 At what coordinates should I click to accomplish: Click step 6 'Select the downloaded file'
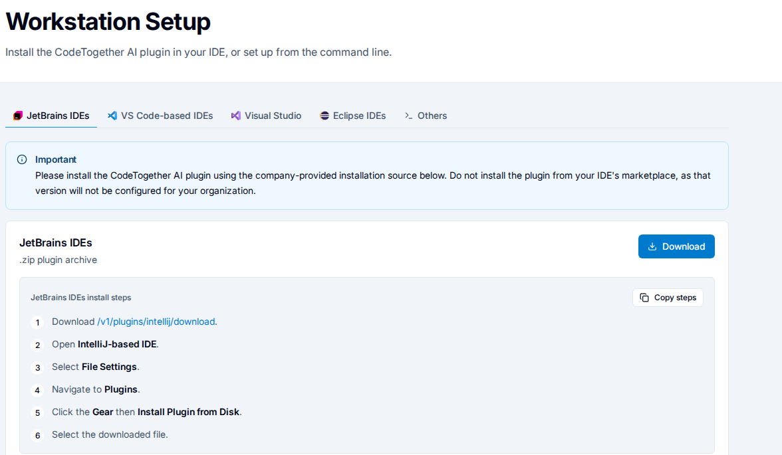point(110,434)
